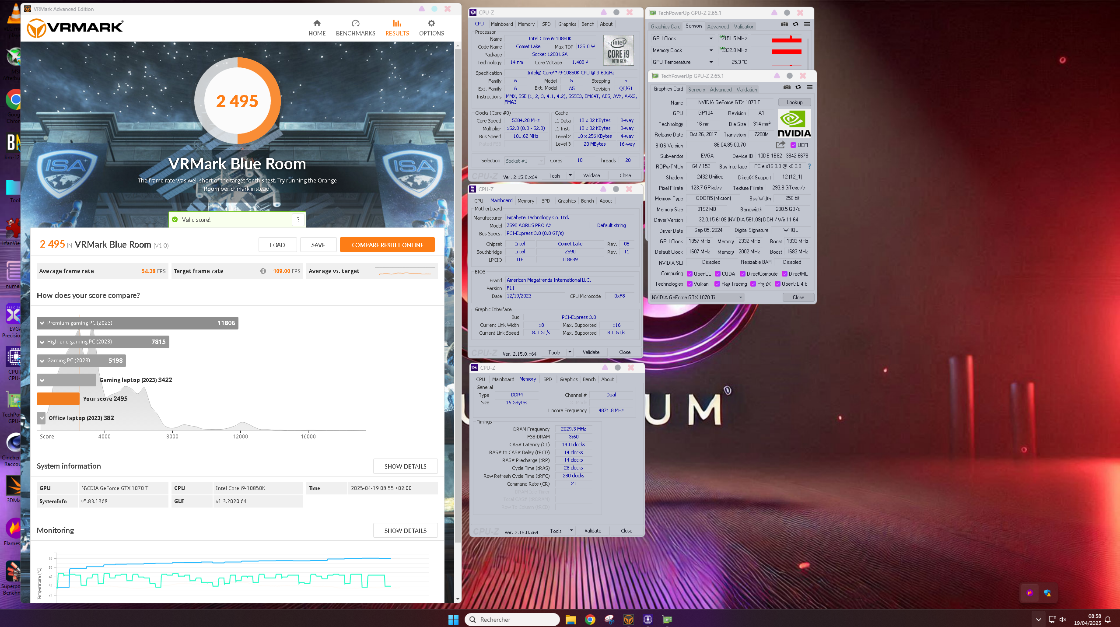
Task: Click LOAD button in VRMark
Action: coord(277,245)
